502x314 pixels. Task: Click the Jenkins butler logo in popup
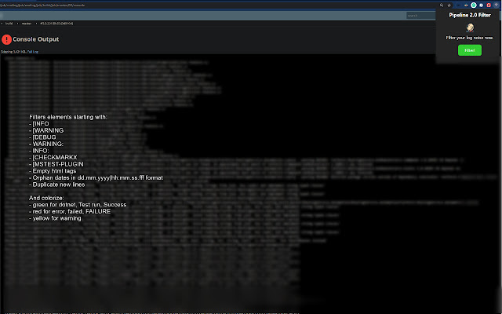[x=470, y=28]
